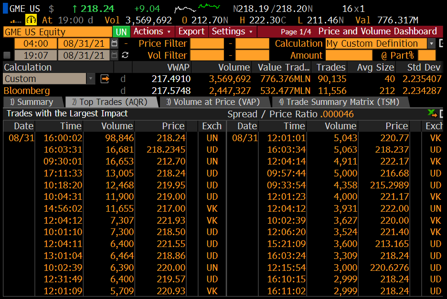
Task: Select the 16:03:31 trade at 218.2345
Action: coord(115,150)
